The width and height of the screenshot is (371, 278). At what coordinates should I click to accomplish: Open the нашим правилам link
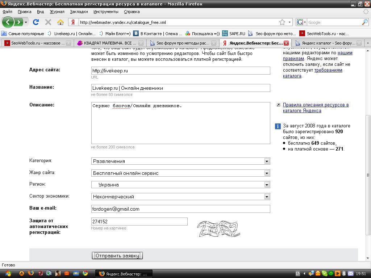coord(317,56)
